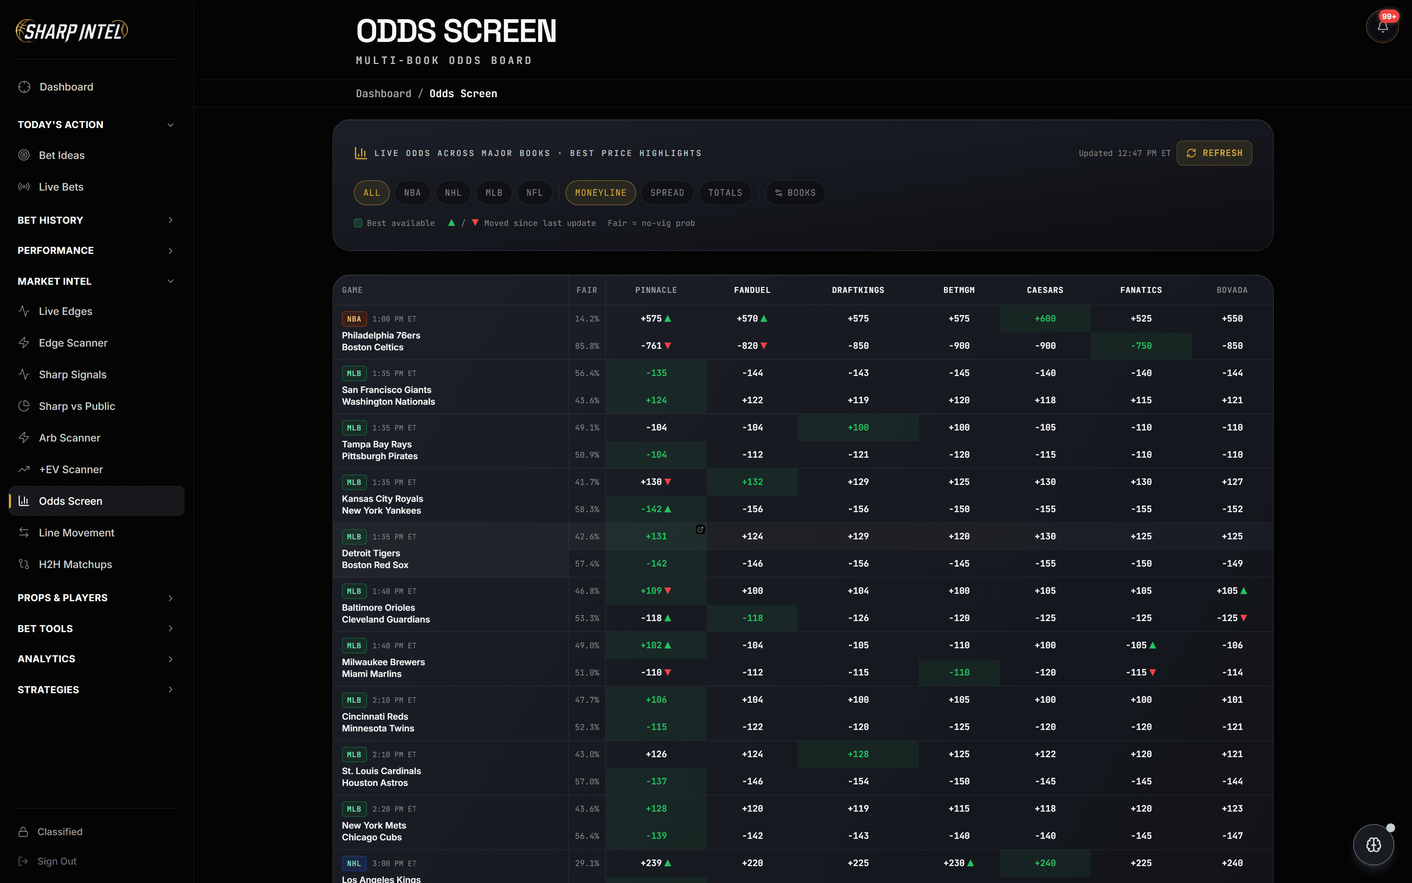The height and width of the screenshot is (883, 1412).
Task: Click the NHL league badge at 3:00 PM
Action: 354,863
